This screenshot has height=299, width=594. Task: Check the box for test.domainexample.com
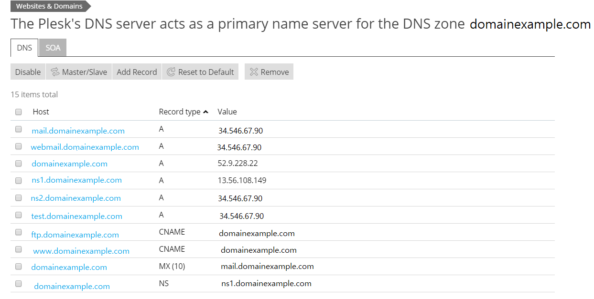point(19,215)
